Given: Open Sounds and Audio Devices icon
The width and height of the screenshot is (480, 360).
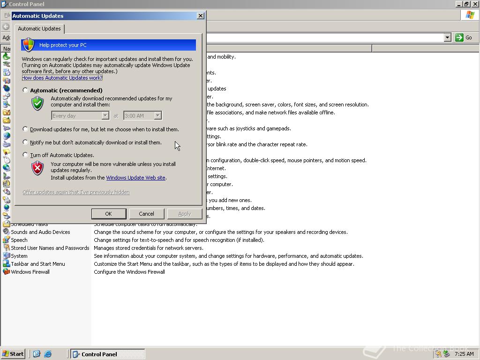Looking at the screenshot, I should (x=6, y=232).
